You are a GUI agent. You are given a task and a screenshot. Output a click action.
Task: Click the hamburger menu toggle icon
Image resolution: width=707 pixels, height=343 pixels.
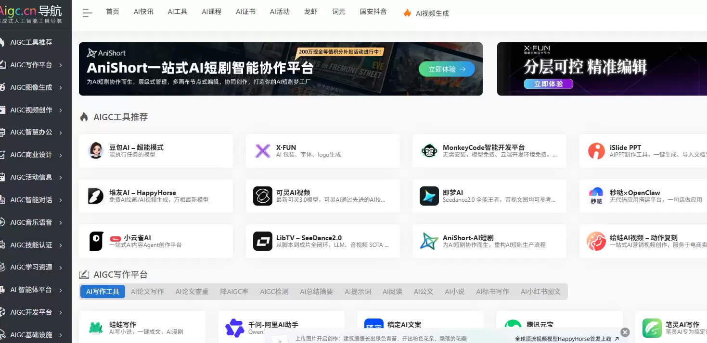(87, 13)
